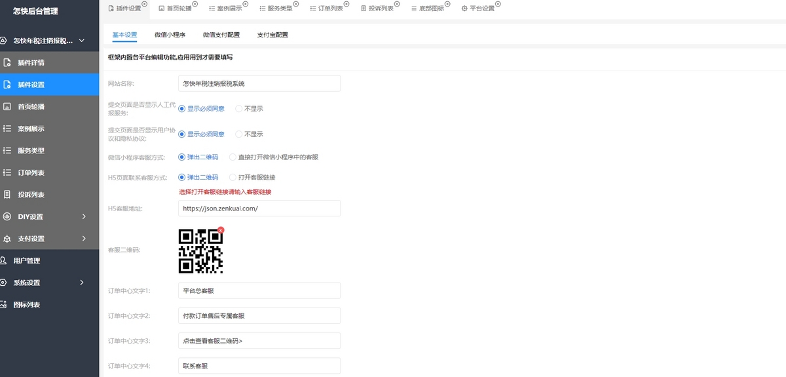The image size is (786, 377).
Task: Click the 首页轮播 sidebar chart icon
Action: [x=7, y=107]
